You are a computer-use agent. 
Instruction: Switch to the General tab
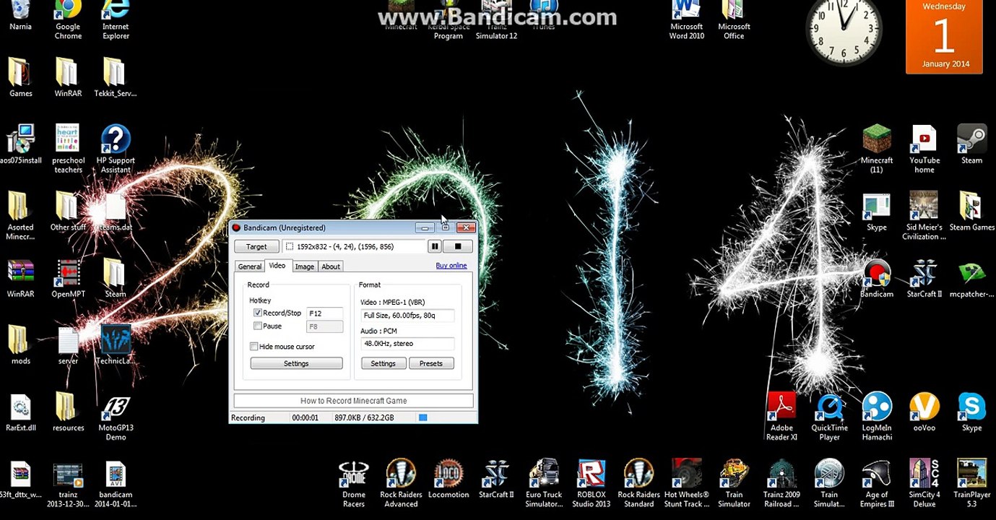[250, 266]
